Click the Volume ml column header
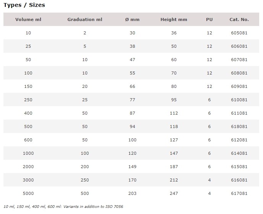Screen dimensions: 263x214 click(28, 19)
